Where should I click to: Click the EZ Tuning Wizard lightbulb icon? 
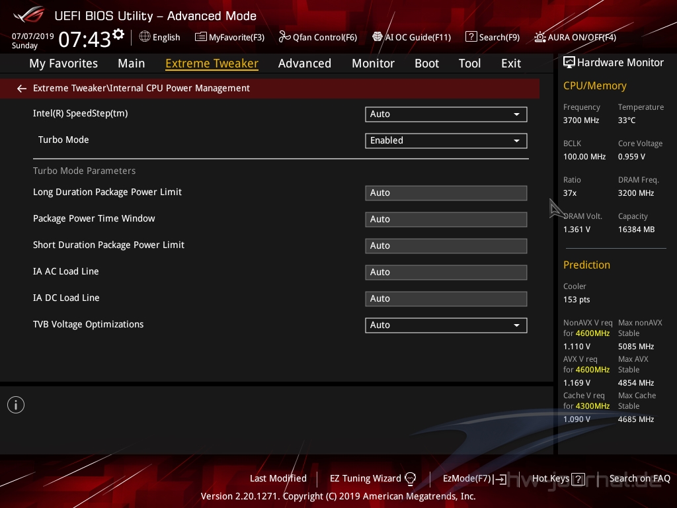coord(410,479)
